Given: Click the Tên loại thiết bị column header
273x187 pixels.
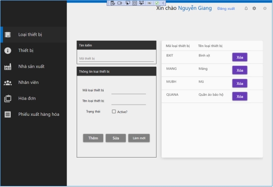Looking at the screenshot, I should 210,46.
